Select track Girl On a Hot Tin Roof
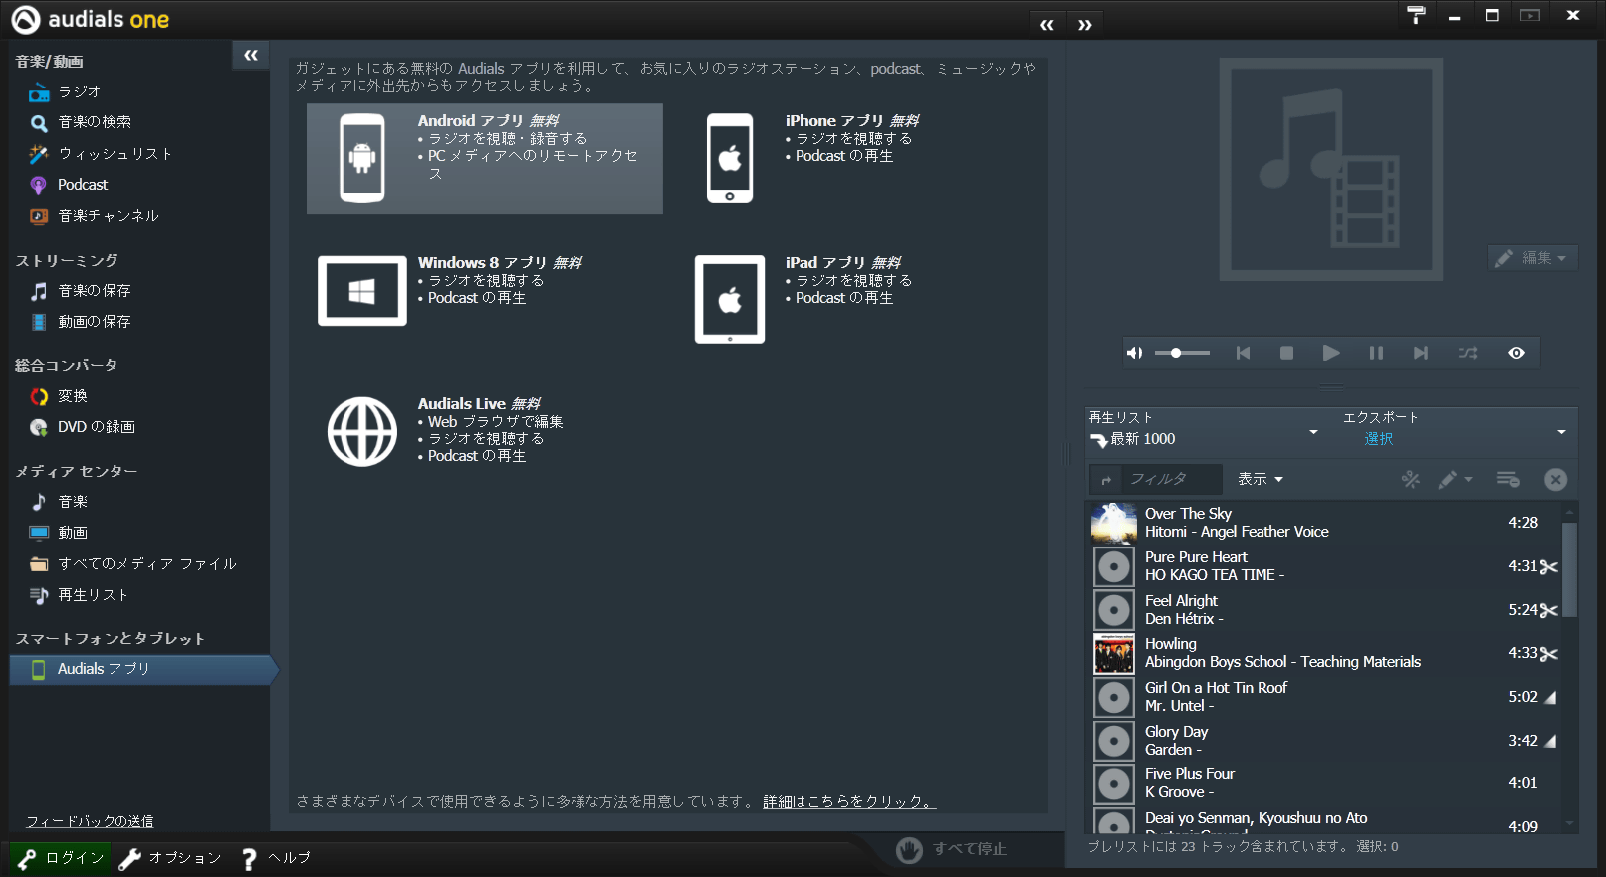Image resolution: width=1606 pixels, height=877 pixels. (1324, 697)
